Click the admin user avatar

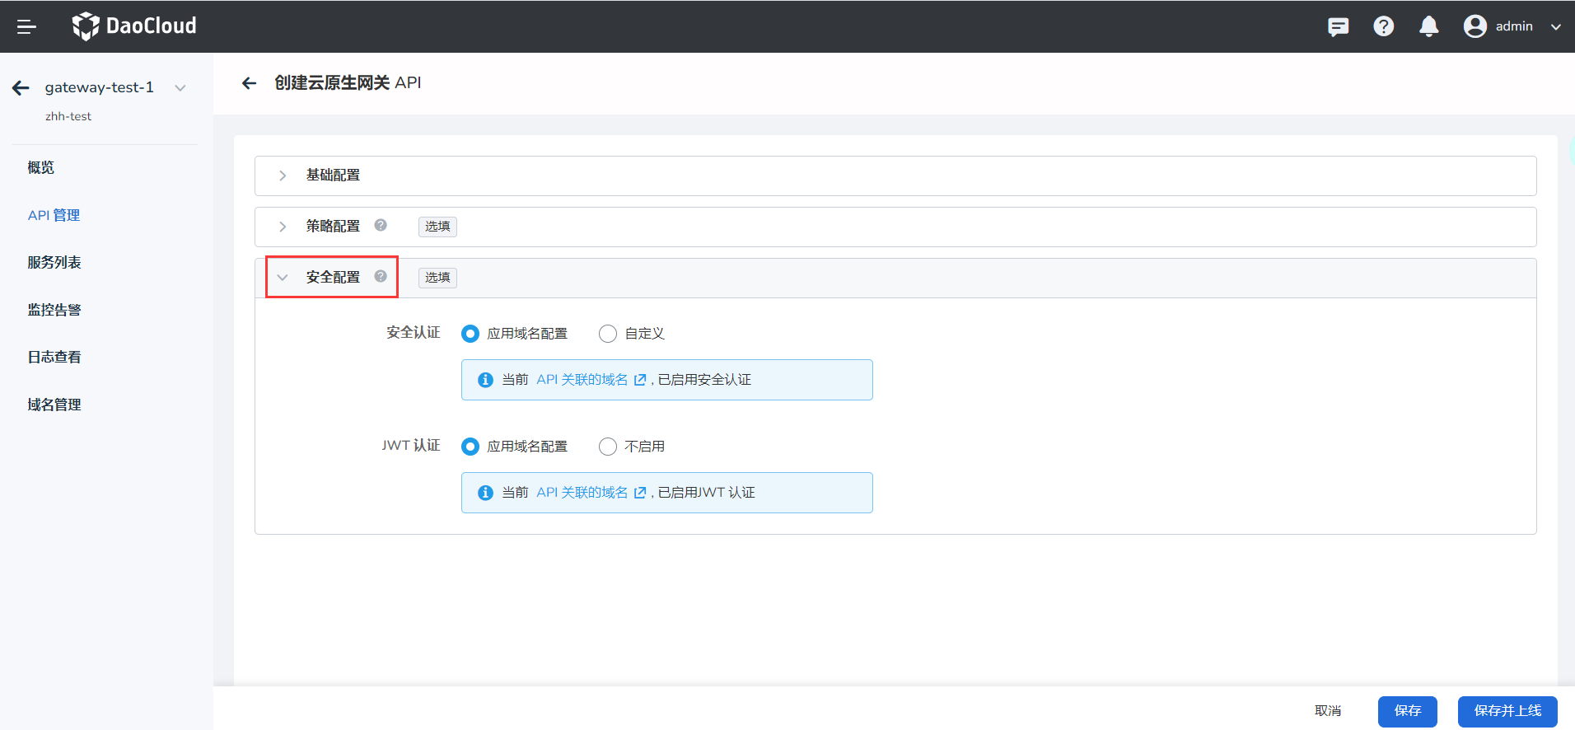1475,26
